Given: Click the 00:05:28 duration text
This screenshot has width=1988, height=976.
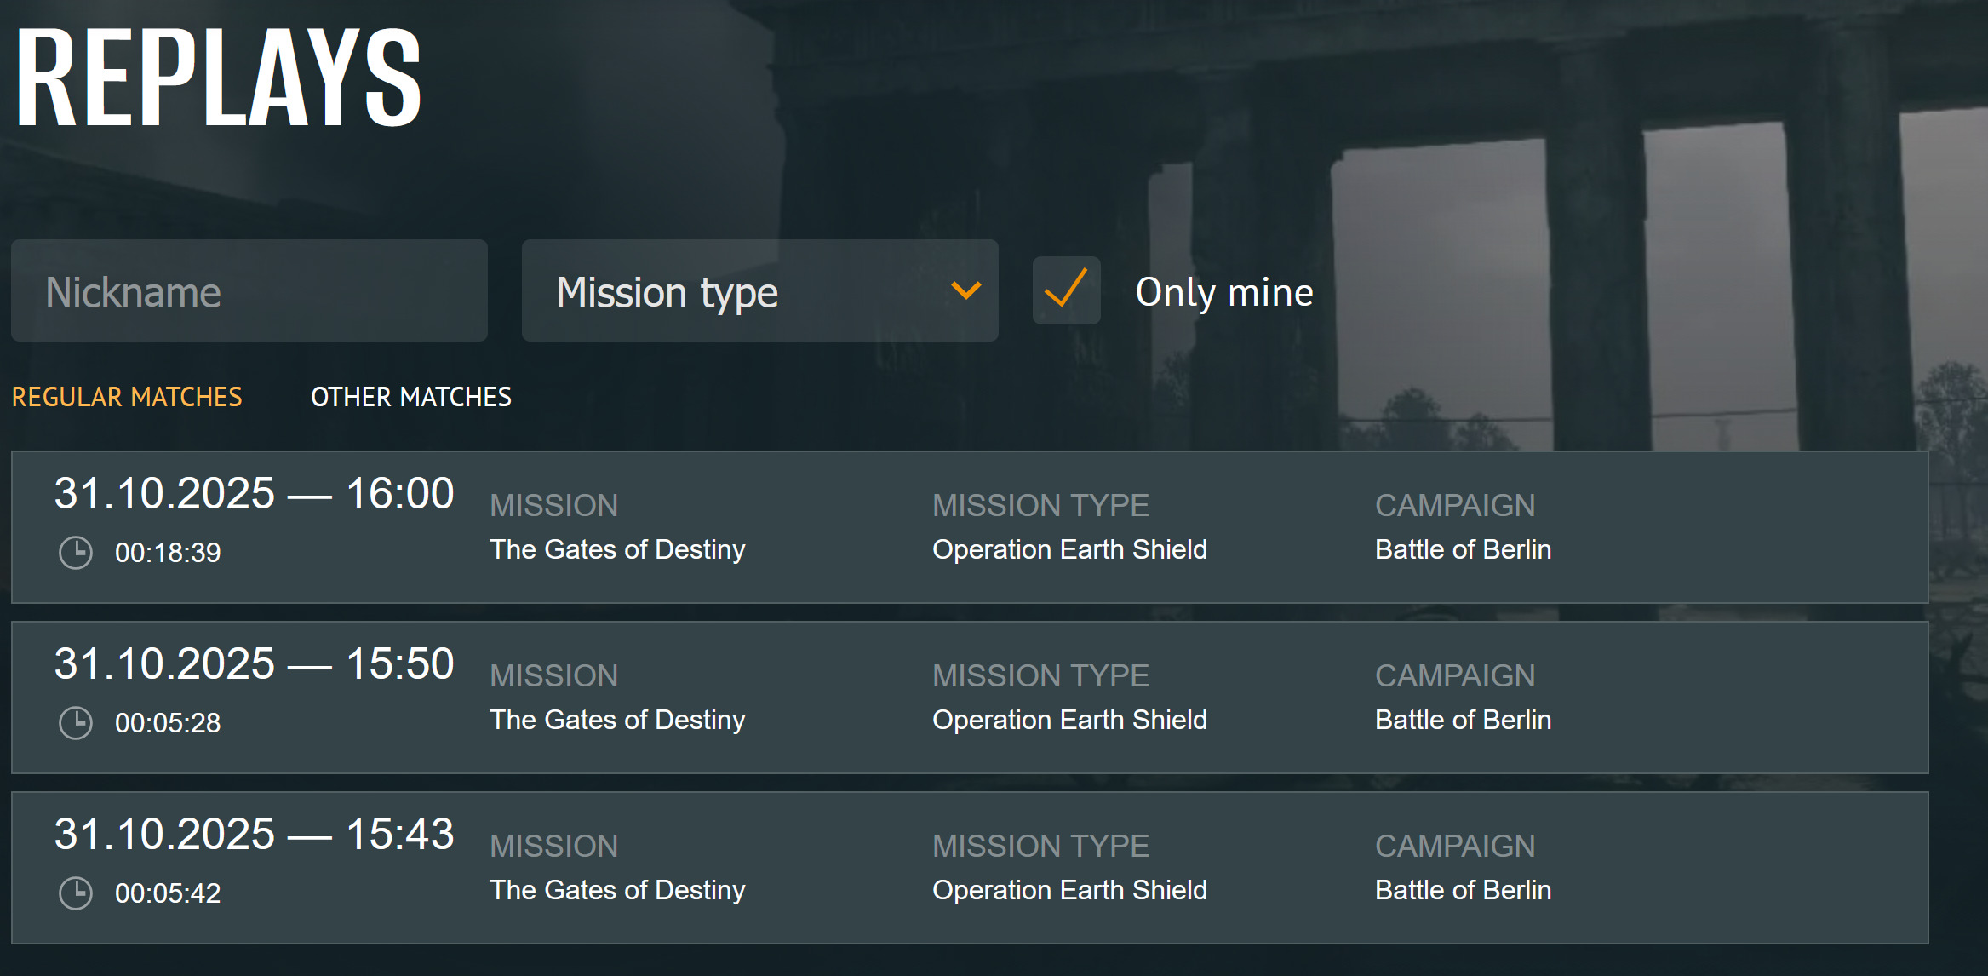Looking at the screenshot, I should pos(168,723).
